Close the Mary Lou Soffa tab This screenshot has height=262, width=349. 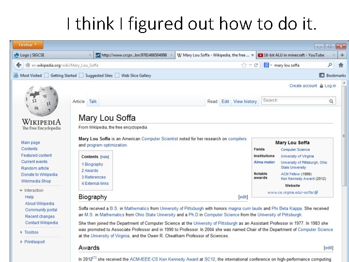coord(253,55)
